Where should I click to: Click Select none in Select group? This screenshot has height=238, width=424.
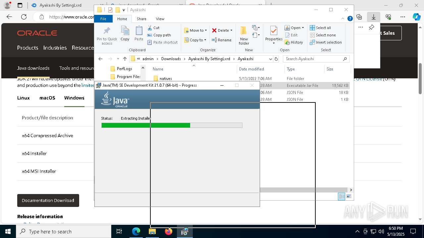(323, 35)
